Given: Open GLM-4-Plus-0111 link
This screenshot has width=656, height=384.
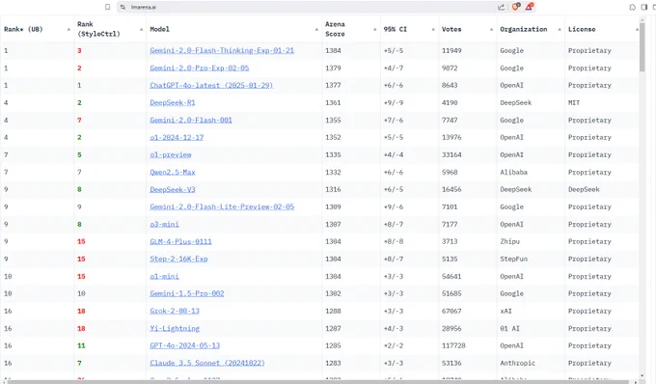Looking at the screenshot, I should coord(180,242).
